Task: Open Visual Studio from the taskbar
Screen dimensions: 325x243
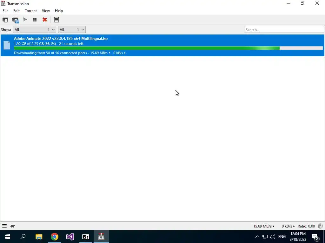Action: pyautogui.click(x=70, y=237)
